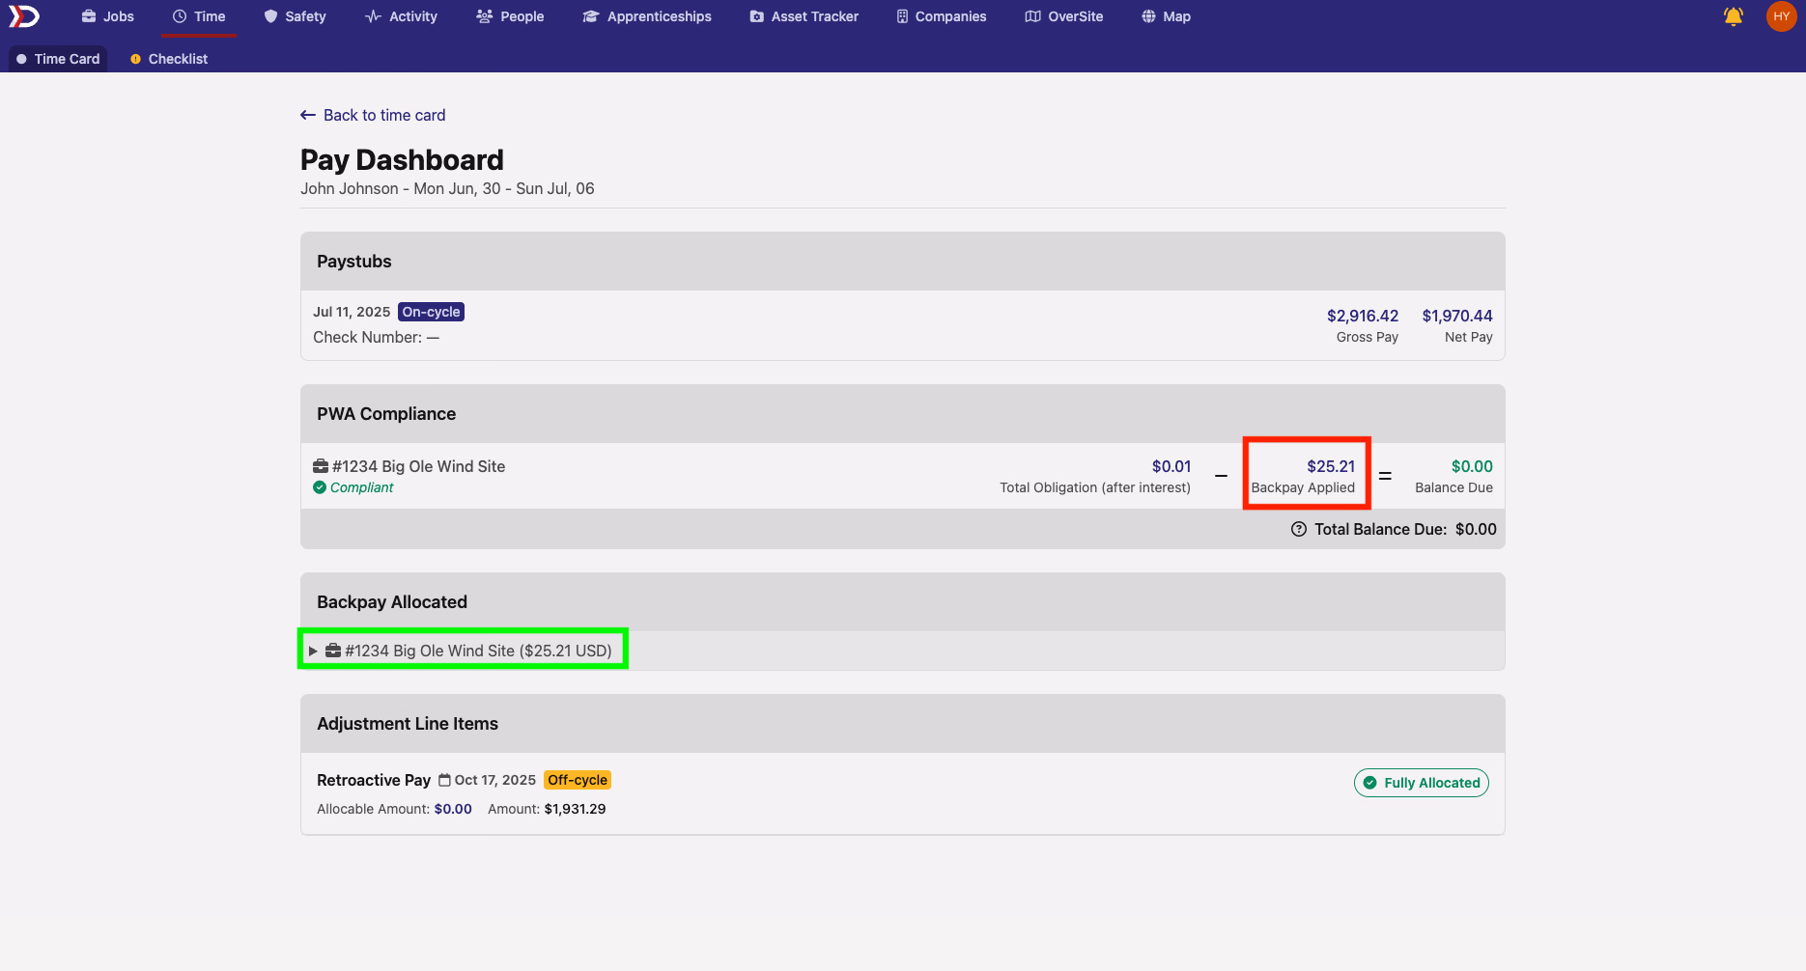Open the Time menu
The width and height of the screenshot is (1806, 971).
(199, 16)
